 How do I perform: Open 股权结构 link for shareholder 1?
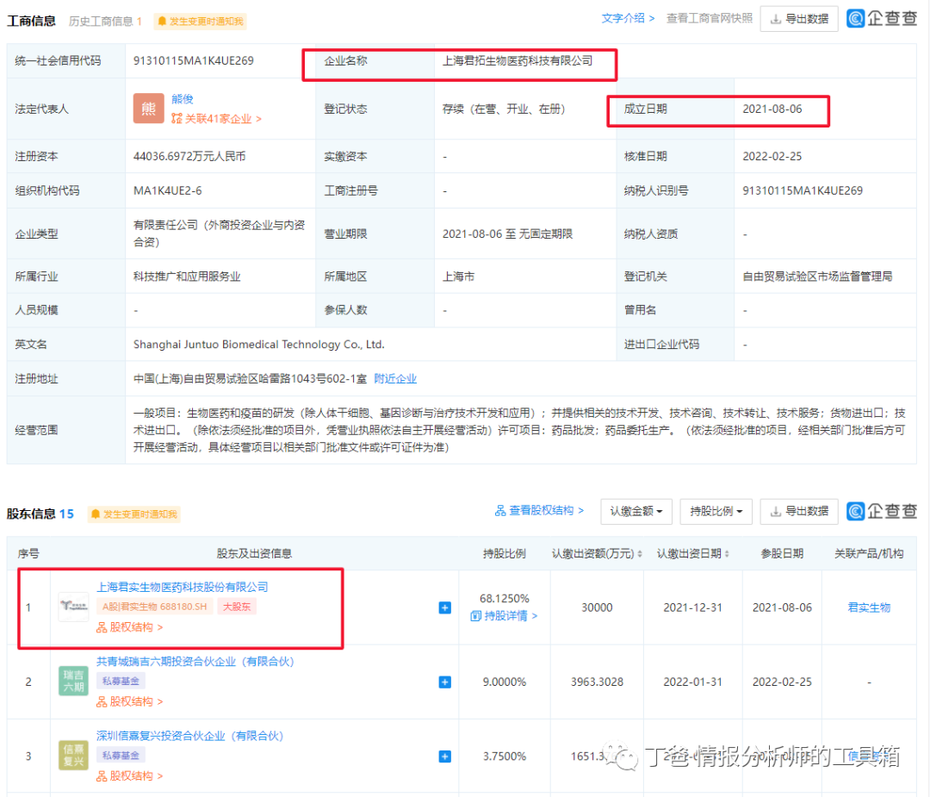[x=129, y=627]
